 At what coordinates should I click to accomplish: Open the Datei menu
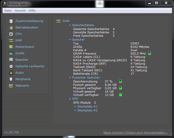click(x=8, y=11)
